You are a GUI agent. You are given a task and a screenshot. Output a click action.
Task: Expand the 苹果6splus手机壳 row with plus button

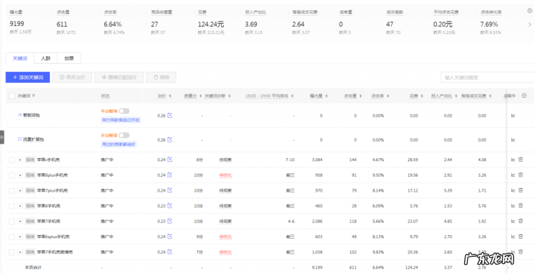tap(20, 237)
